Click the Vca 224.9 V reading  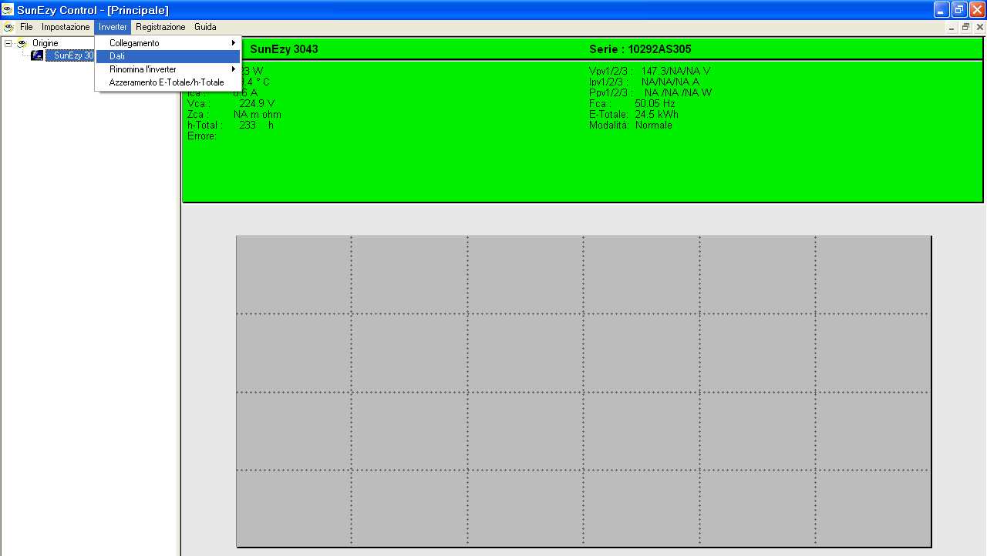[x=231, y=103]
